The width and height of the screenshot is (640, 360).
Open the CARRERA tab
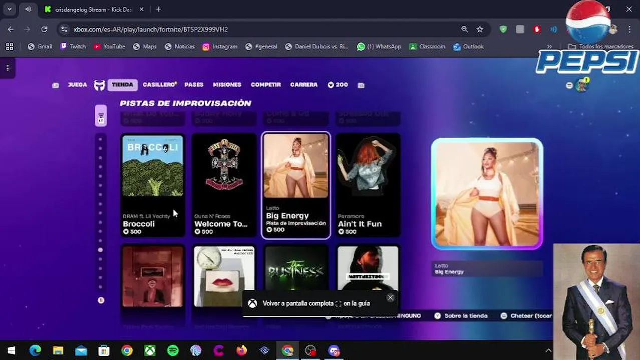tap(304, 85)
